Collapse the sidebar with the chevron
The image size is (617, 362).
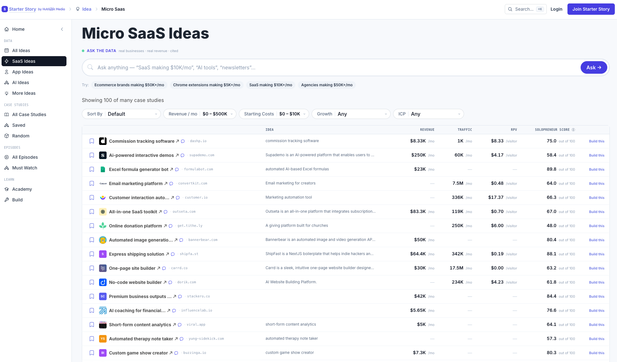point(62,29)
